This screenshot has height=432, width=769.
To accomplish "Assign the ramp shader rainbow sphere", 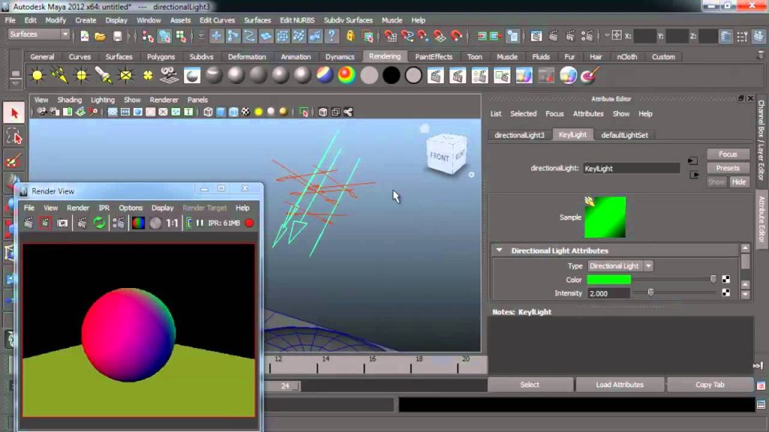I will [346, 76].
